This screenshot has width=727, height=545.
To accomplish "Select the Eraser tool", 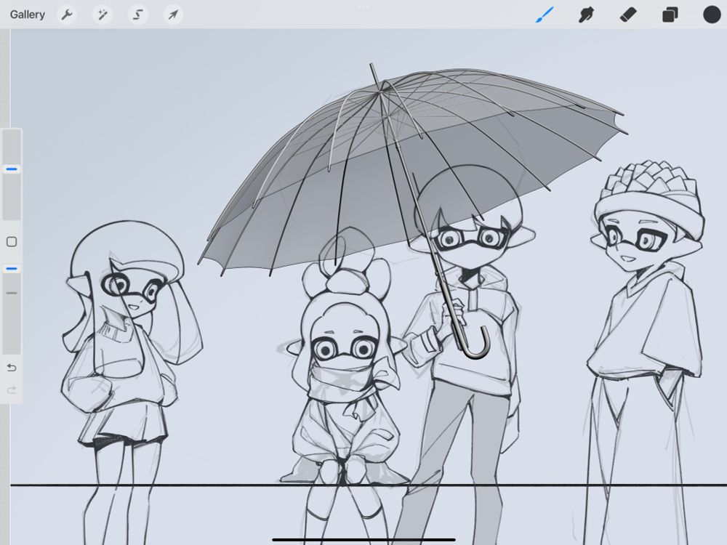I will [628, 15].
